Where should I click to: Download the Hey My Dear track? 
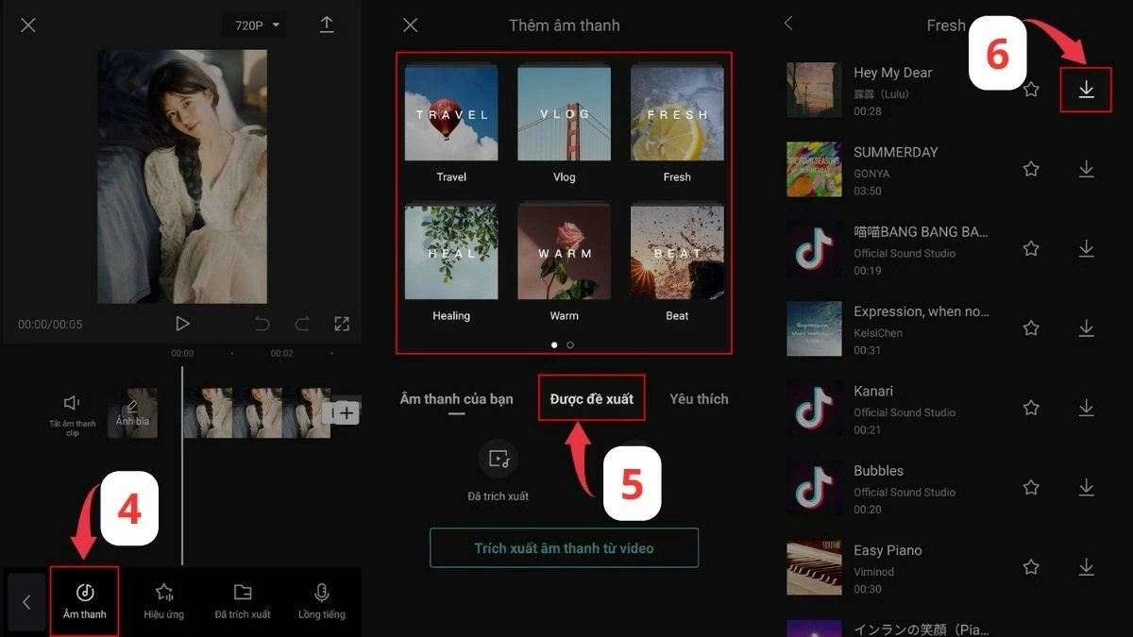(x=1086, y=89)
